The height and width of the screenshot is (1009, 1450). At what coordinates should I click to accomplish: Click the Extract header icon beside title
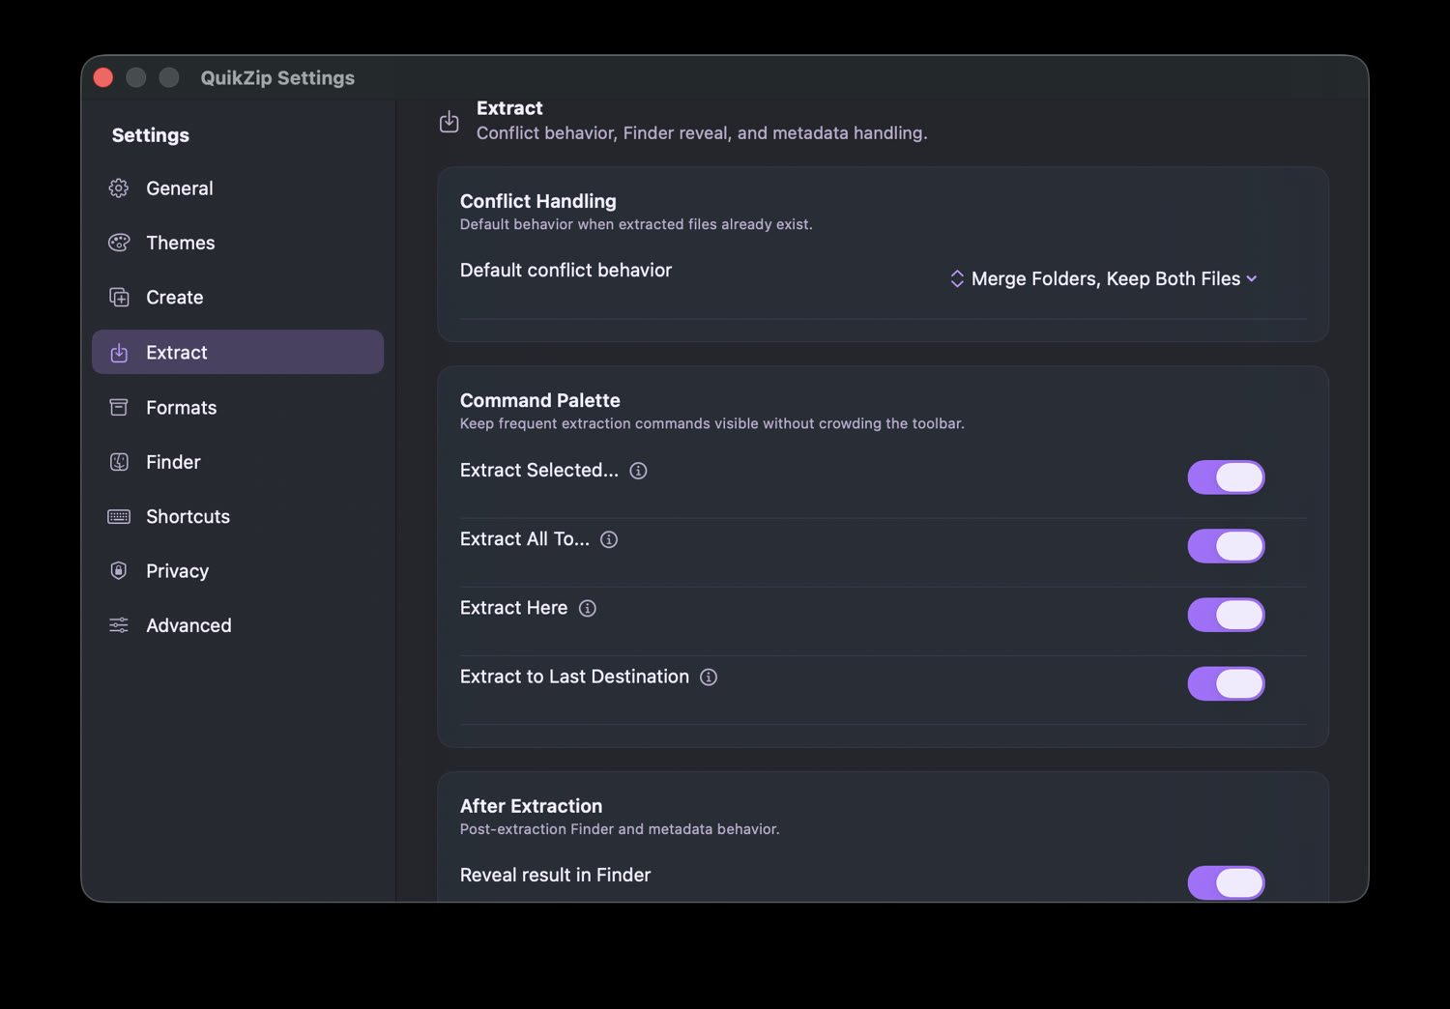(449, 121)
